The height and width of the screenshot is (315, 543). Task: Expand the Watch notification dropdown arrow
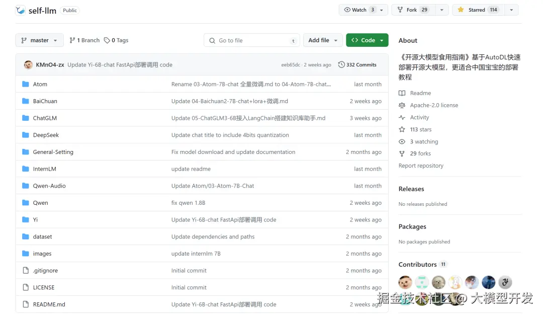click(382, 10)
